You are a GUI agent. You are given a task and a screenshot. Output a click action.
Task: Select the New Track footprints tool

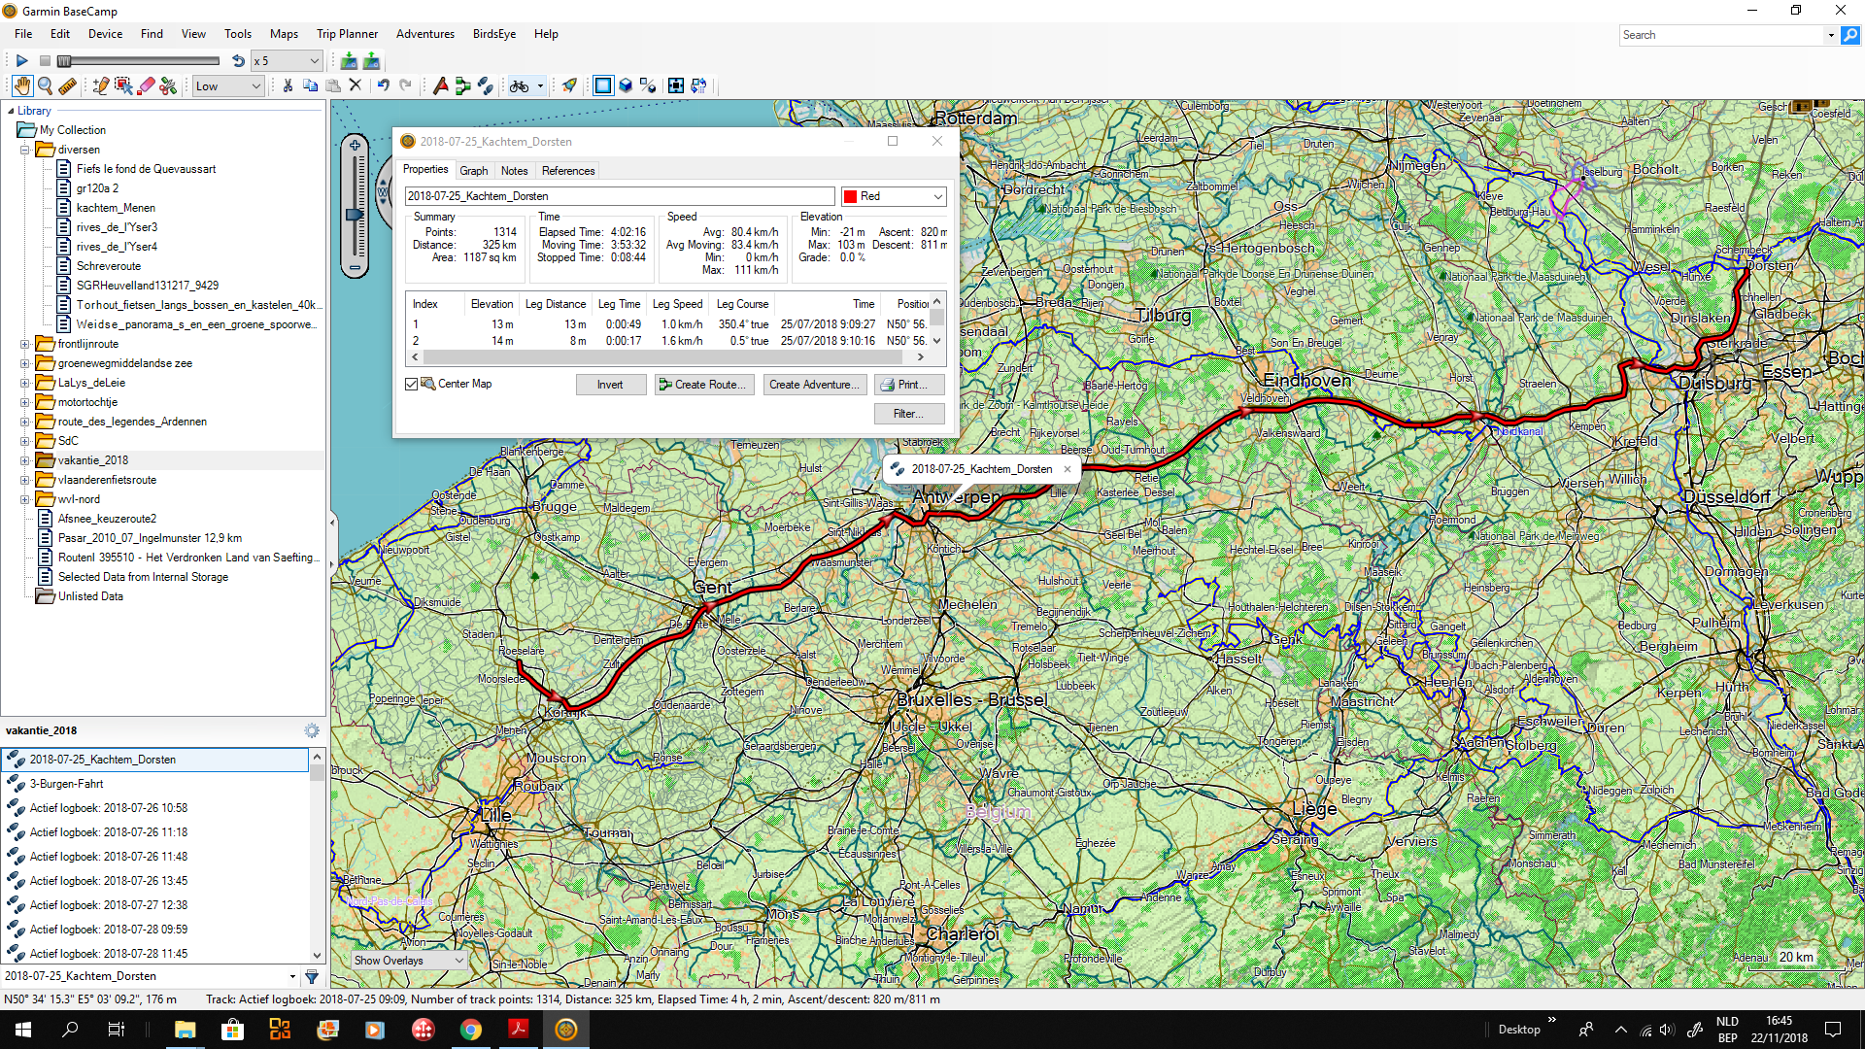[x=486, y=85]
